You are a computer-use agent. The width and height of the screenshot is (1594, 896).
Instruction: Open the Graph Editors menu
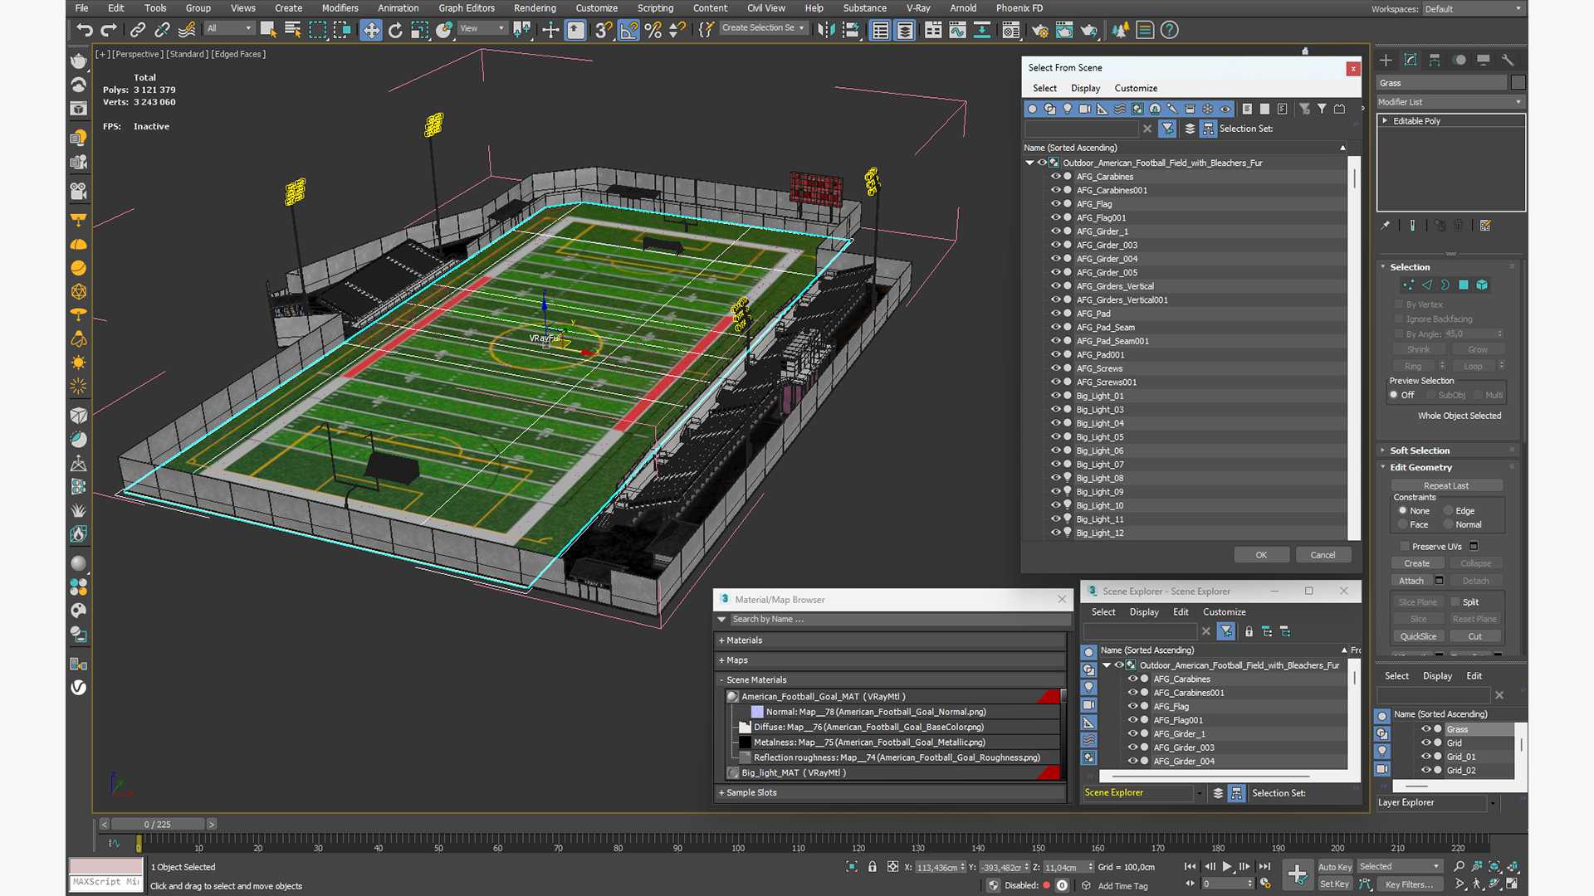(x=467, y=8)
